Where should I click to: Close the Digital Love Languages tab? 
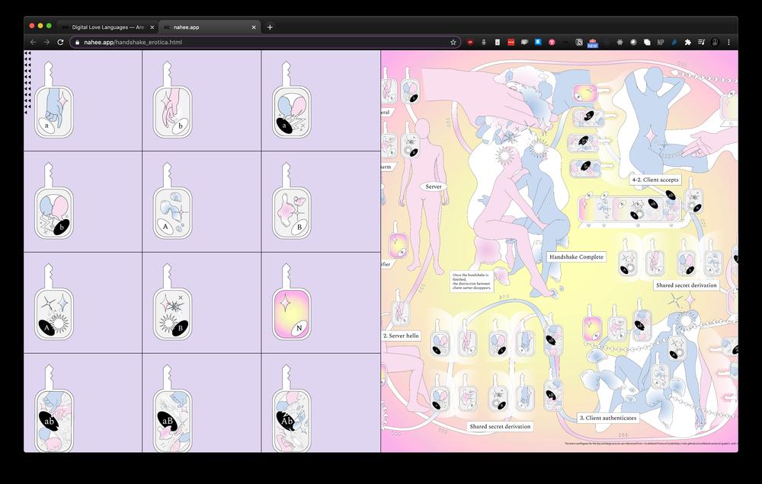[152, 27]
